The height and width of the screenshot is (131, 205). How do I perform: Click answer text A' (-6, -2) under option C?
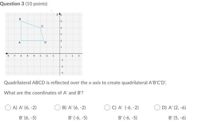point(128,108)
